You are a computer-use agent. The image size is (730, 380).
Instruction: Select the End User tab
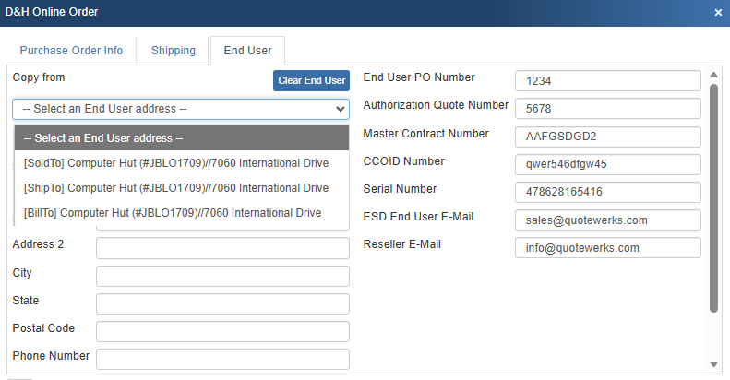tap(247, 51)
